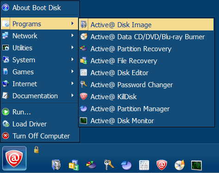This screenshot has height=173, width=219.
Task: Select Turn Off Computer
Action: coord(40,136)
